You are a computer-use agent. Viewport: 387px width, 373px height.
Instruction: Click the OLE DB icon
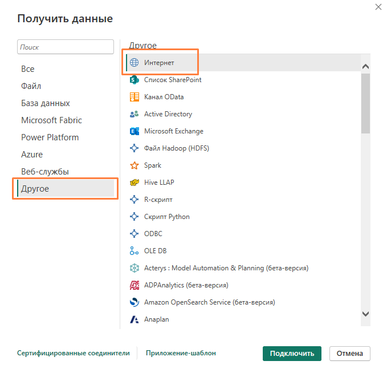[x=135, y=251]
